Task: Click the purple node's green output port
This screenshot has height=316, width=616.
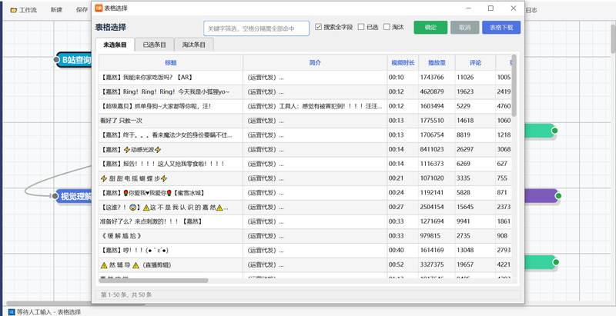Action: (x=558, y=195)
